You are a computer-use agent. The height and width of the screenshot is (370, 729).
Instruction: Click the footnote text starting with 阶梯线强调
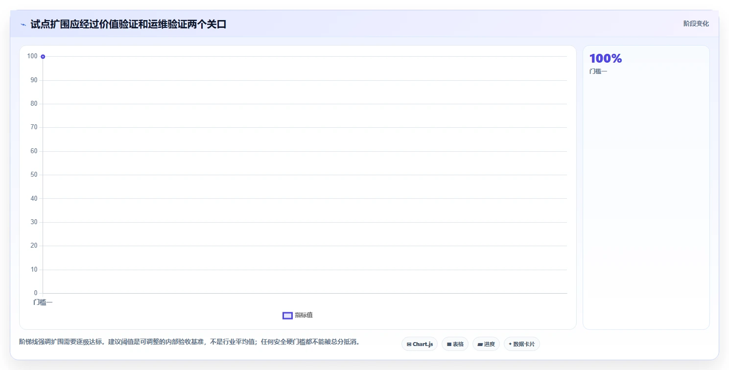tap(189, 342)
